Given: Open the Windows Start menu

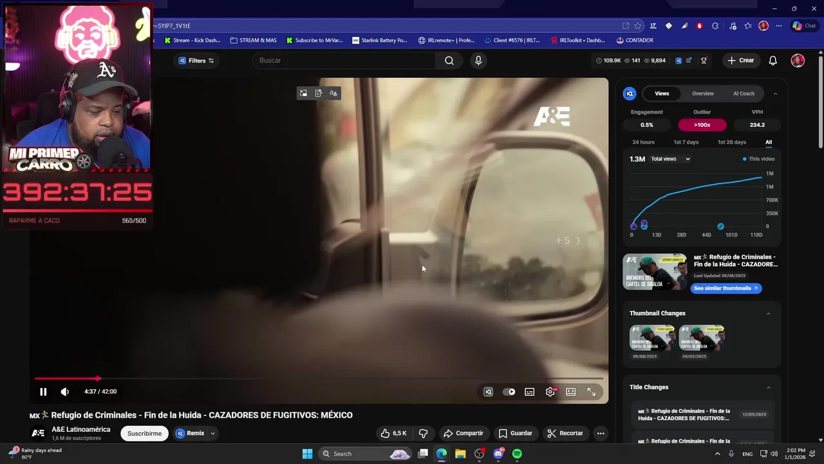Looking at the screenshot, I should tap(307, 454).
